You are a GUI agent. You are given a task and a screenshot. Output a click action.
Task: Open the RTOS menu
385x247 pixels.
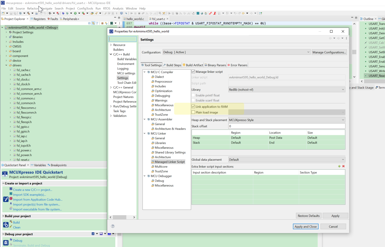(107, 8)
